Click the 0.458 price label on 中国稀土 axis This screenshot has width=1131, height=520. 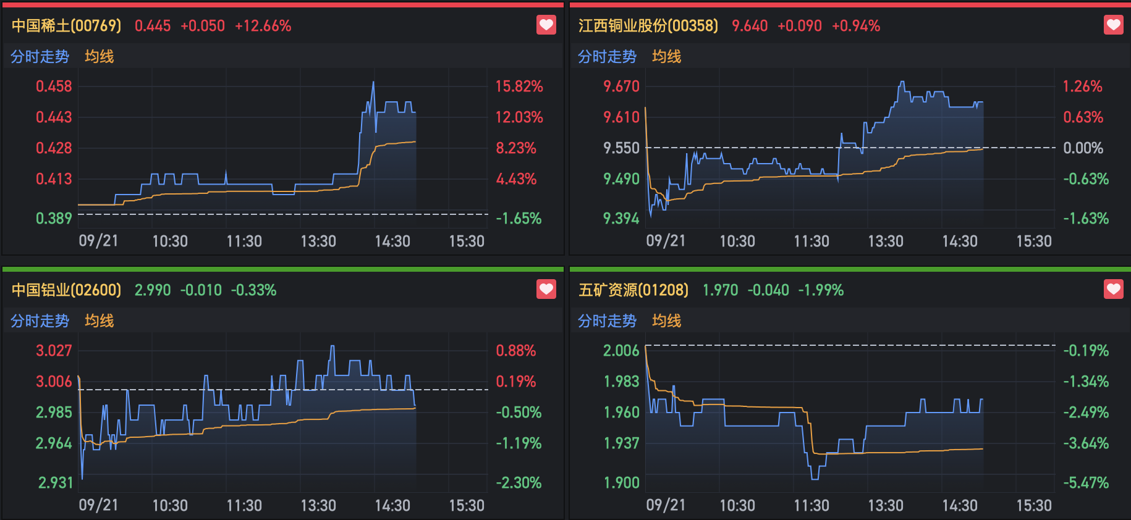pos(54,86)
